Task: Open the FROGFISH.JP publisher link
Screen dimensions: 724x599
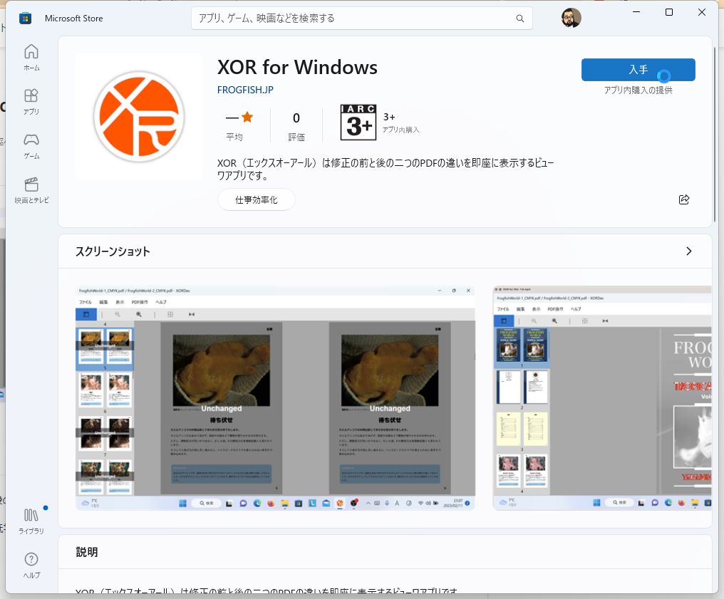Action: click(245, 90)
